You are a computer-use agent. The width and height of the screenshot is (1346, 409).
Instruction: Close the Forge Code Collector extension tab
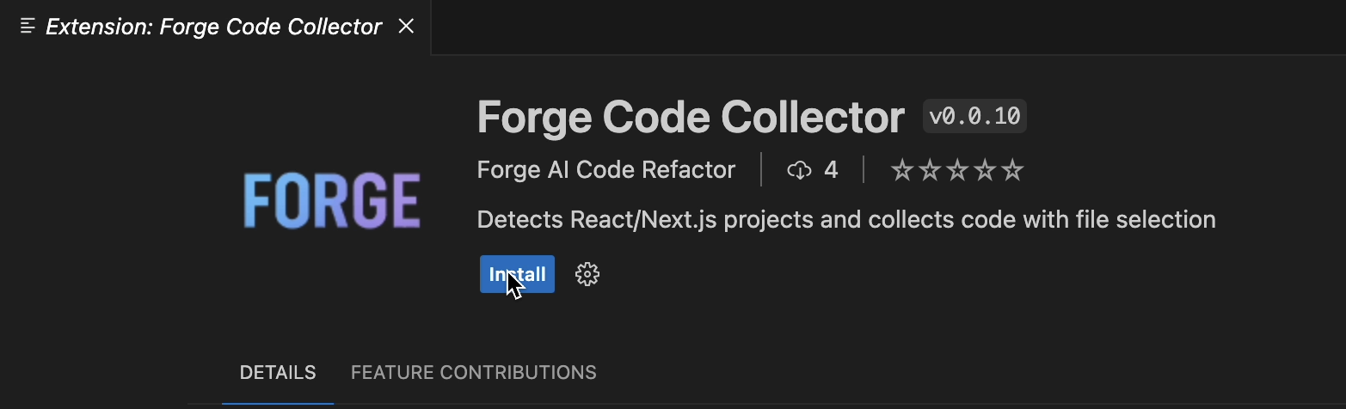(x=407, y=27)
